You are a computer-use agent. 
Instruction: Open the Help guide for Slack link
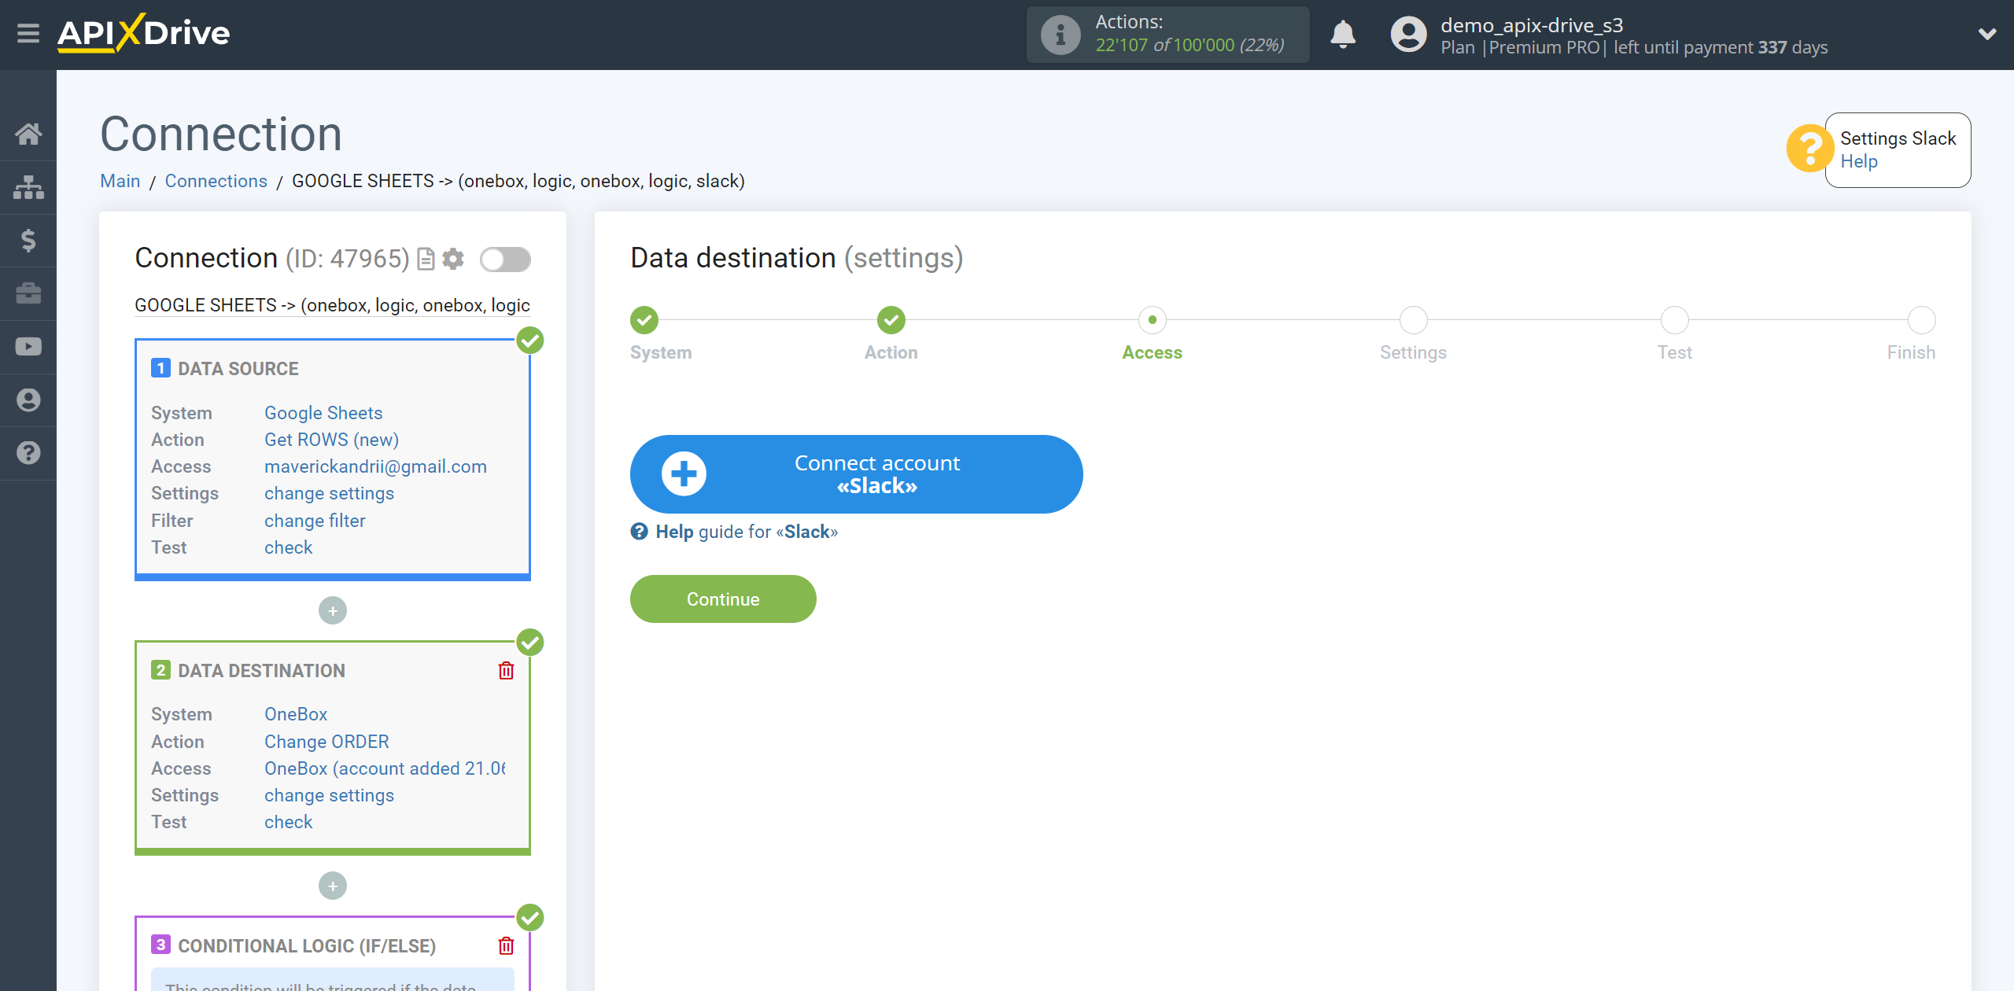point(747,532)
